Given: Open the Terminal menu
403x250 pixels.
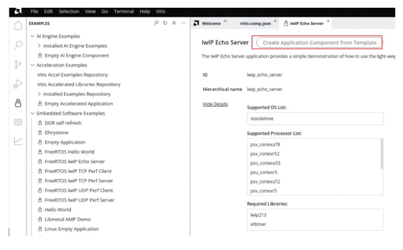Looking at the screenshot, I should point(124,11).
